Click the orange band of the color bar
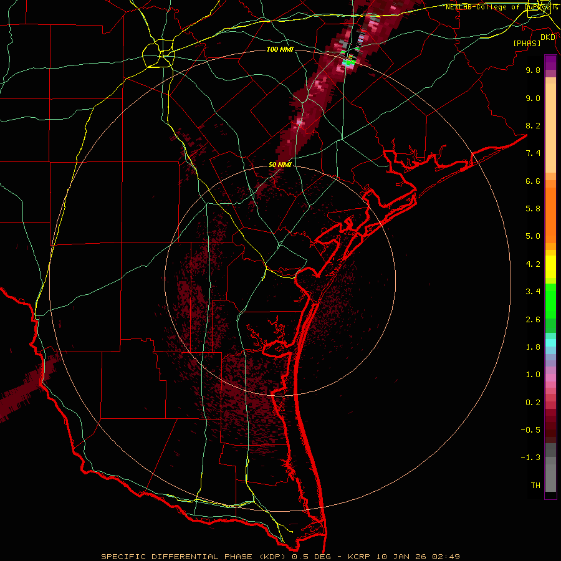The width and height of the screenshot is (561, 561). tap(550, 214)
